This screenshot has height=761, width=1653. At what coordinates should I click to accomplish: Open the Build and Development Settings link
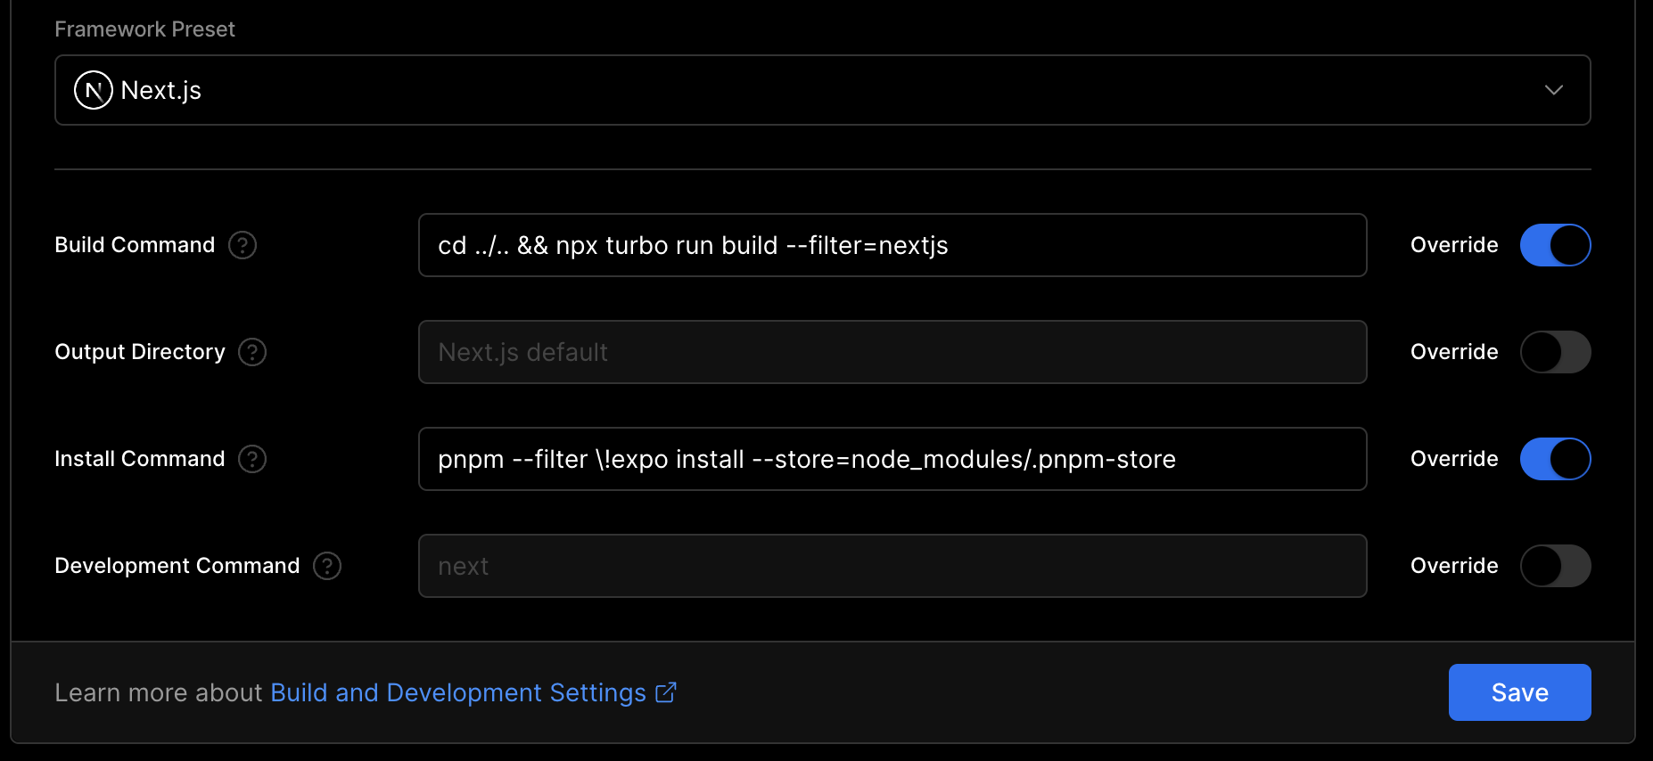(457, 692)
